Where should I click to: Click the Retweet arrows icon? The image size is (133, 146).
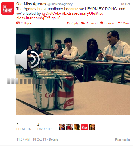(x=83, y=23)
